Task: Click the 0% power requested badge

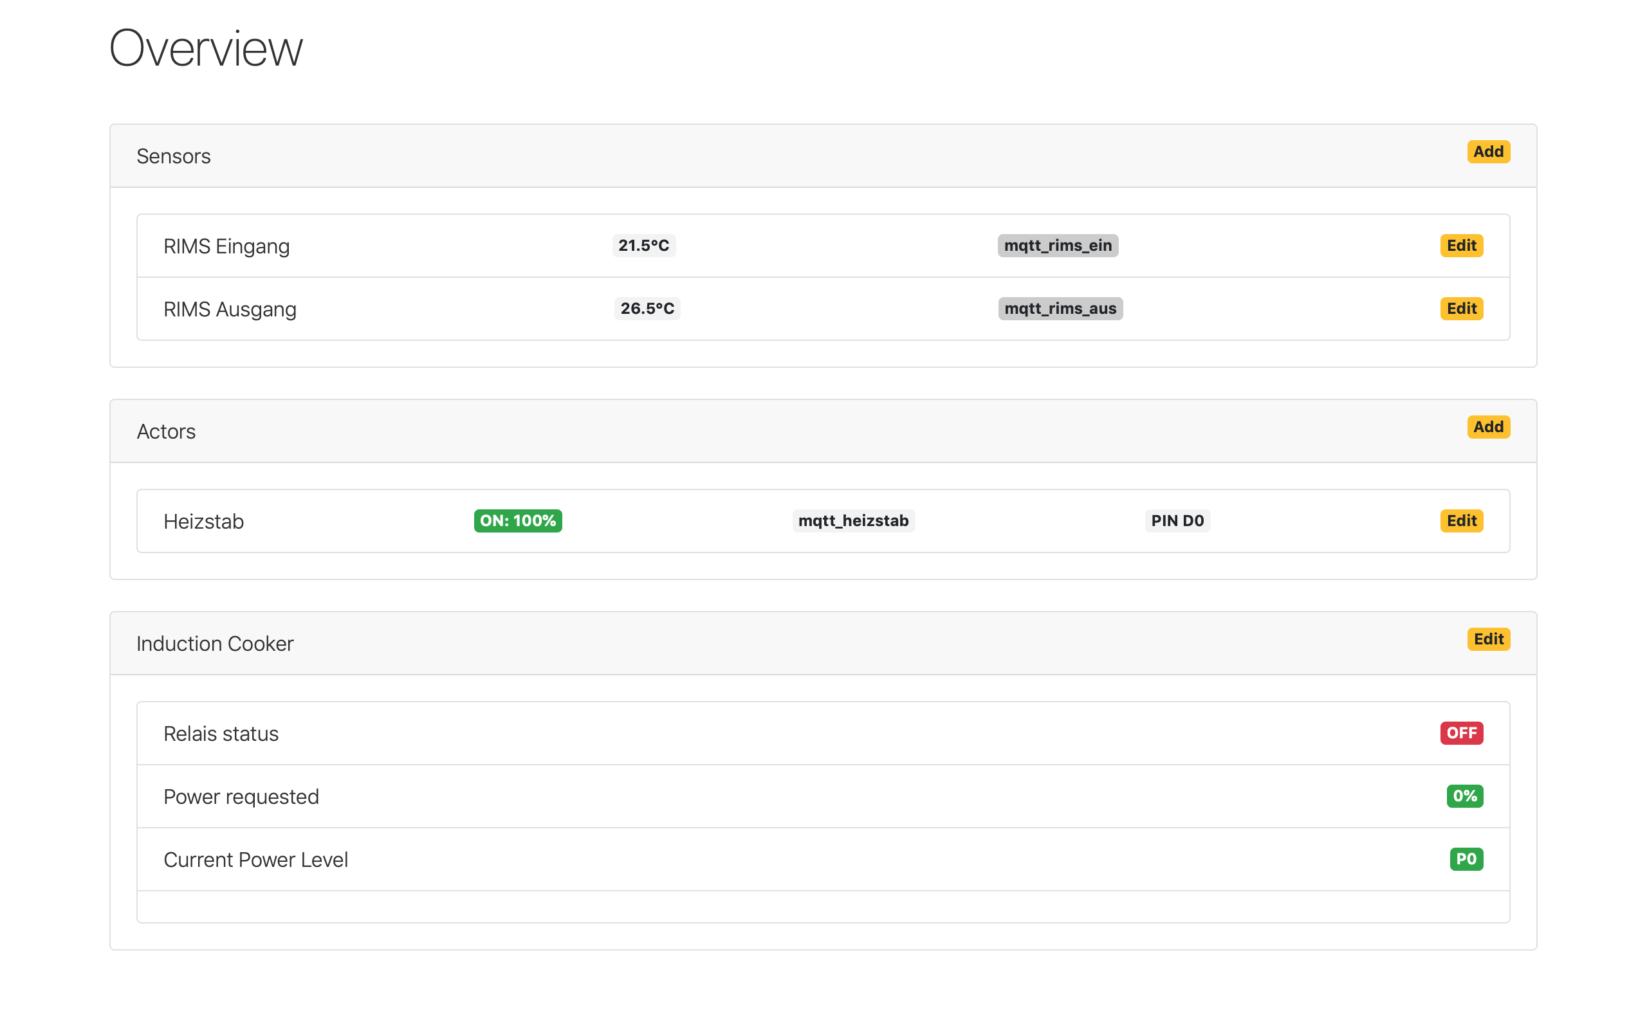Action: click(x=1464, y=796)
